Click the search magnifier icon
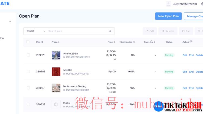Viewport: 203px width, 114px height. click(x=110, y=31)
